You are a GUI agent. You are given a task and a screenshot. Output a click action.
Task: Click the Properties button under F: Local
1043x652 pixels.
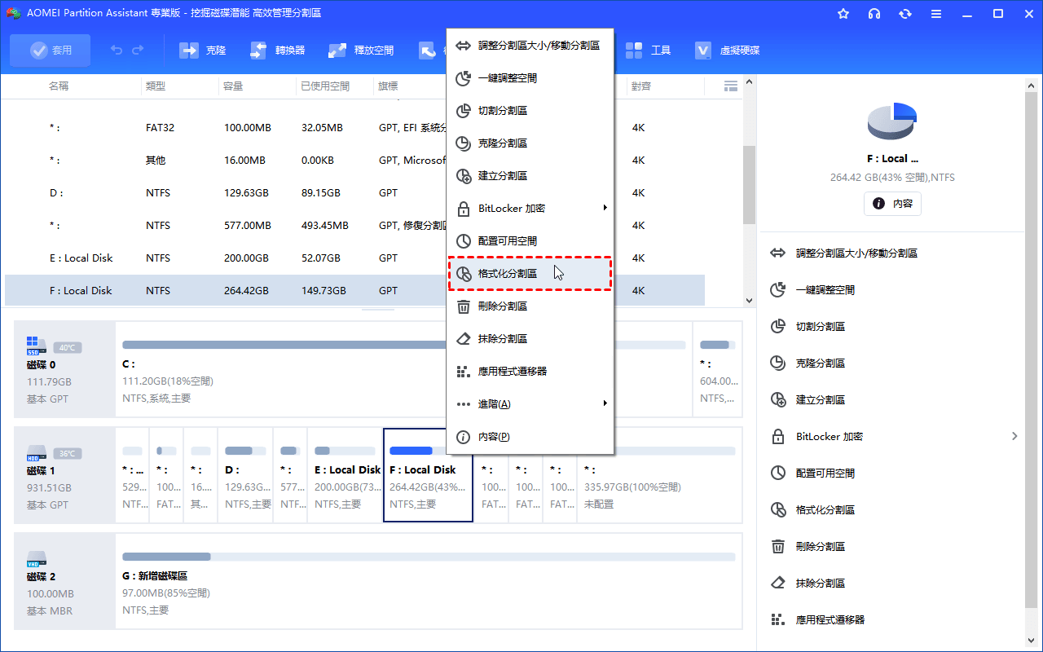pos(892,204)
